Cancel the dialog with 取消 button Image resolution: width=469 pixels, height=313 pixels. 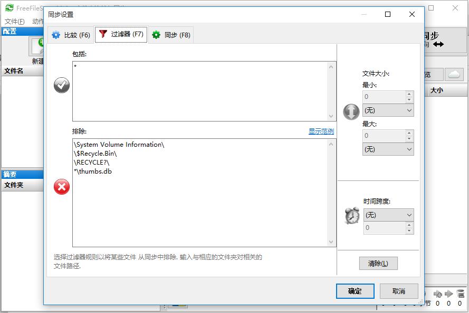pyautogui.click(x=399, y=291)
